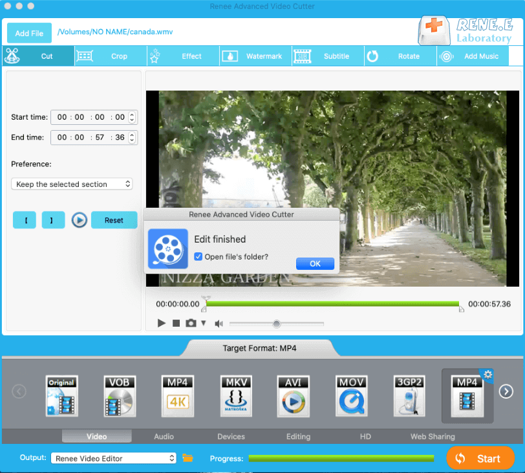Preview selected section with circular play icon
525x473 pixels.
point(80,220)
